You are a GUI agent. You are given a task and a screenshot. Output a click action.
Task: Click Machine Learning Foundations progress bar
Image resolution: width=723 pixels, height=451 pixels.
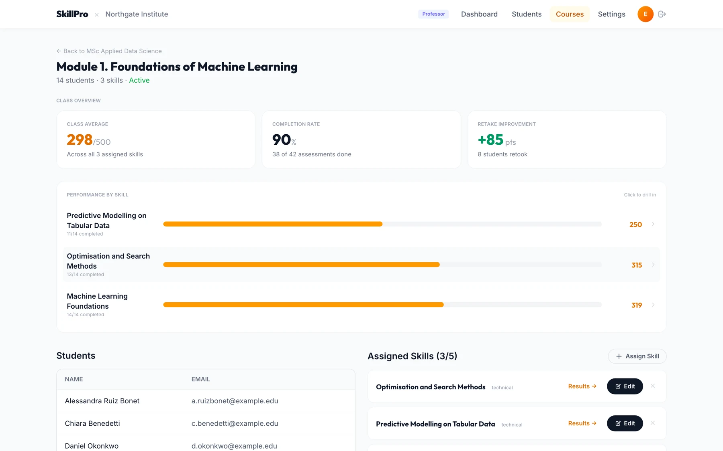coord(382,305)
